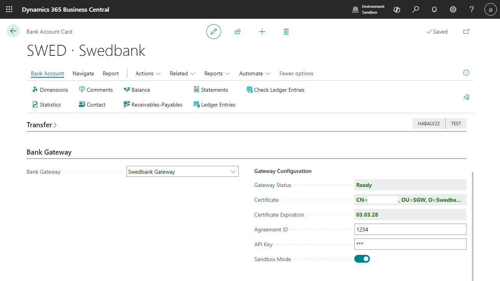
Task: Switch to the TEST tab
Action: [455, 123]
